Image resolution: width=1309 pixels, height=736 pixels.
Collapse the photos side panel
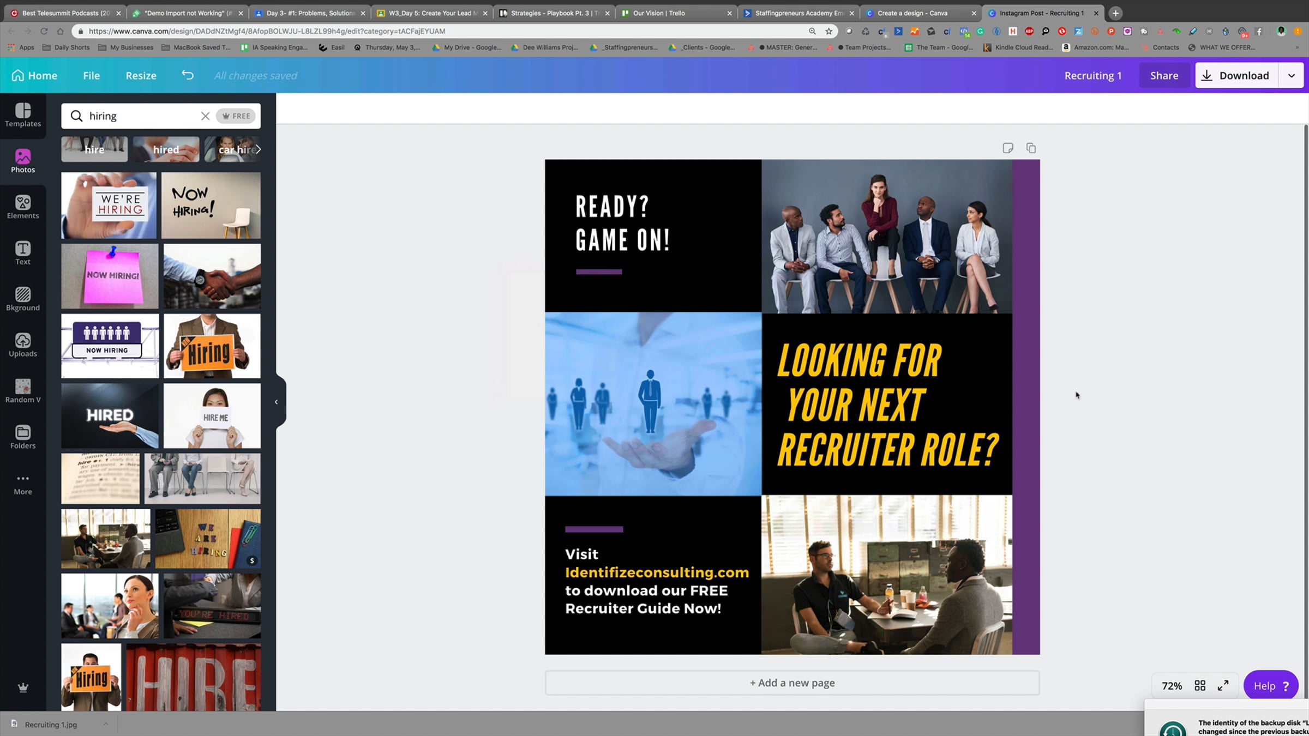(x=277, y=402)
